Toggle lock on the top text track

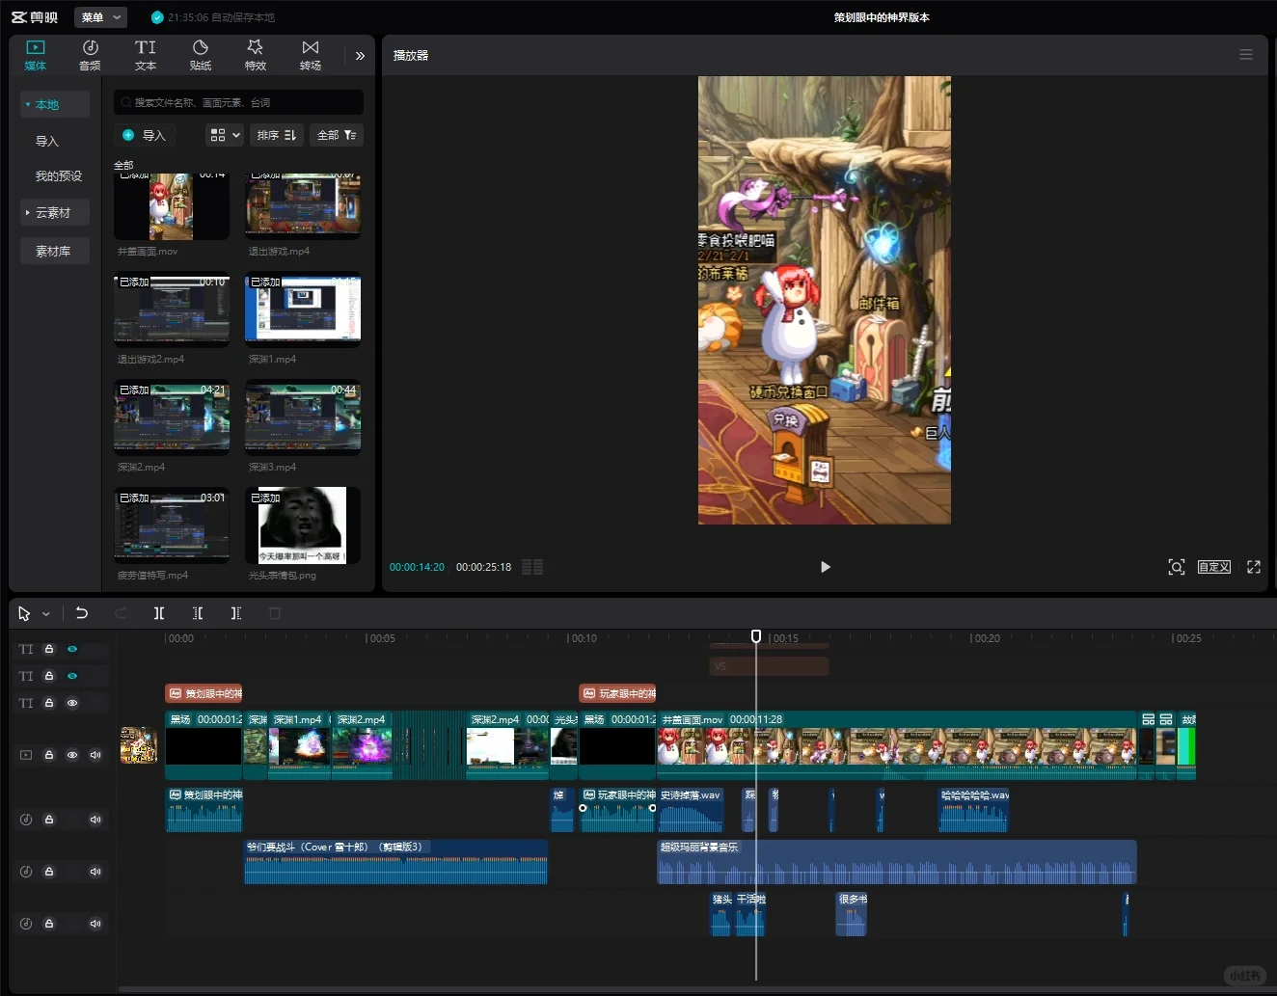tap(49, 649)
